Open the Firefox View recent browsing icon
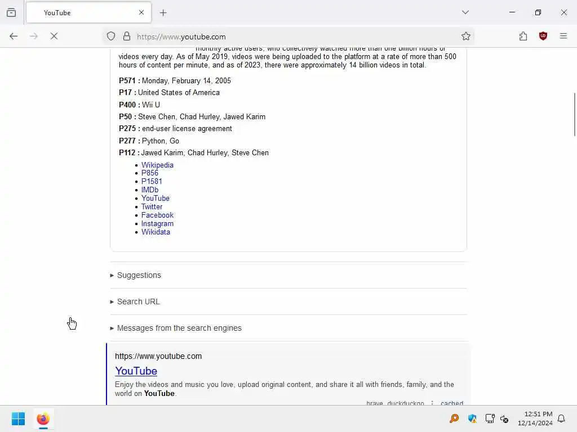The width and height of the screenshot is (577, 432). pyautogui.click(x=11, y=12)
